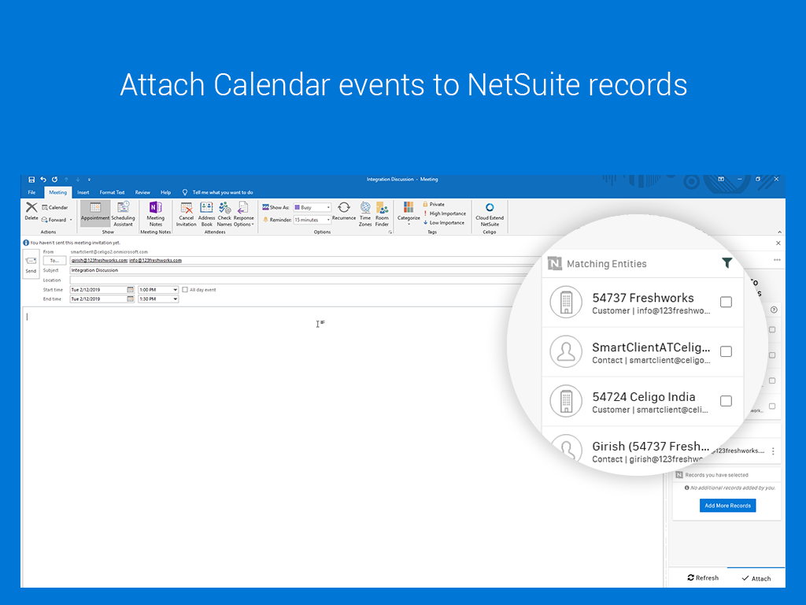This screenshot has height=605, width=806.
Task: Toggle the All day event checkbox
Action: tap(185, 290)
